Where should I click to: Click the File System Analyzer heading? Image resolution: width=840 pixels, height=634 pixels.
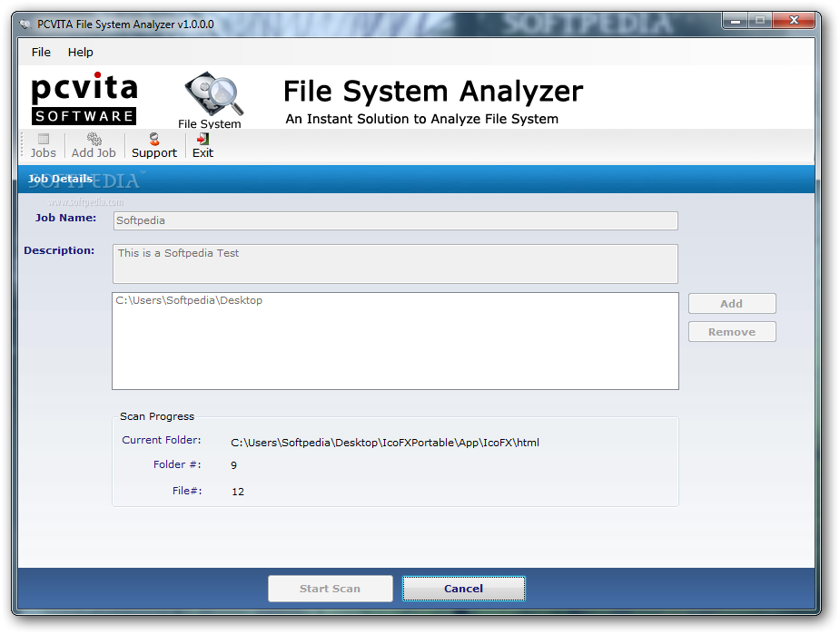click(x=433, y=91)
